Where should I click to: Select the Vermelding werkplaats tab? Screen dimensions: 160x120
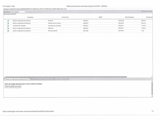61,79
